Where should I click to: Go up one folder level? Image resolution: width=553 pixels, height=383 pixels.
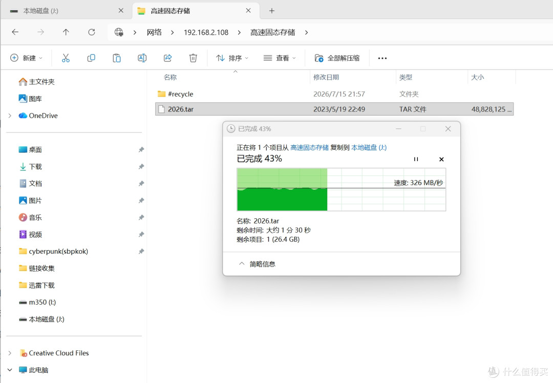tap(66, 32)
